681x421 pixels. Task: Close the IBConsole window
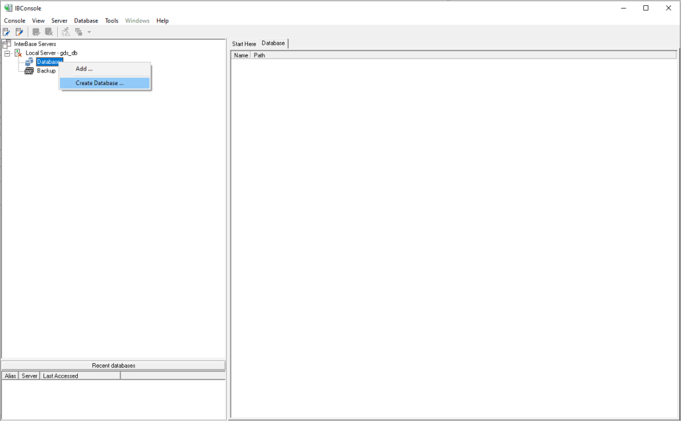tap(668, 8)
